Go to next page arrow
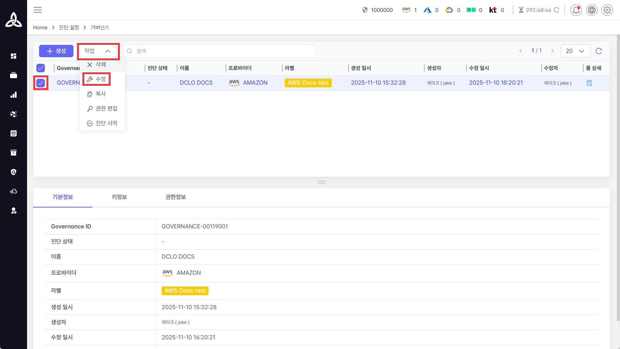This screenshot has width=620, height=349. point(552,51)
